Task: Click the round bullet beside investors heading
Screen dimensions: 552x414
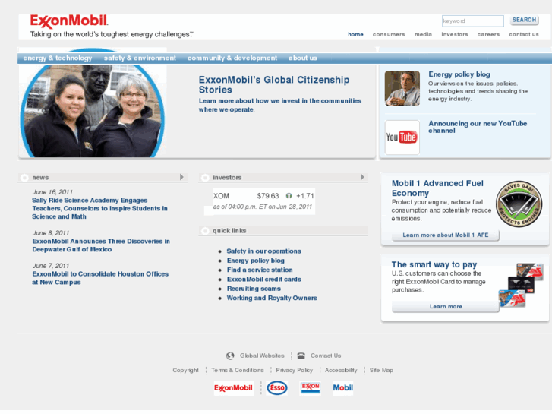Action: [205, 178]
